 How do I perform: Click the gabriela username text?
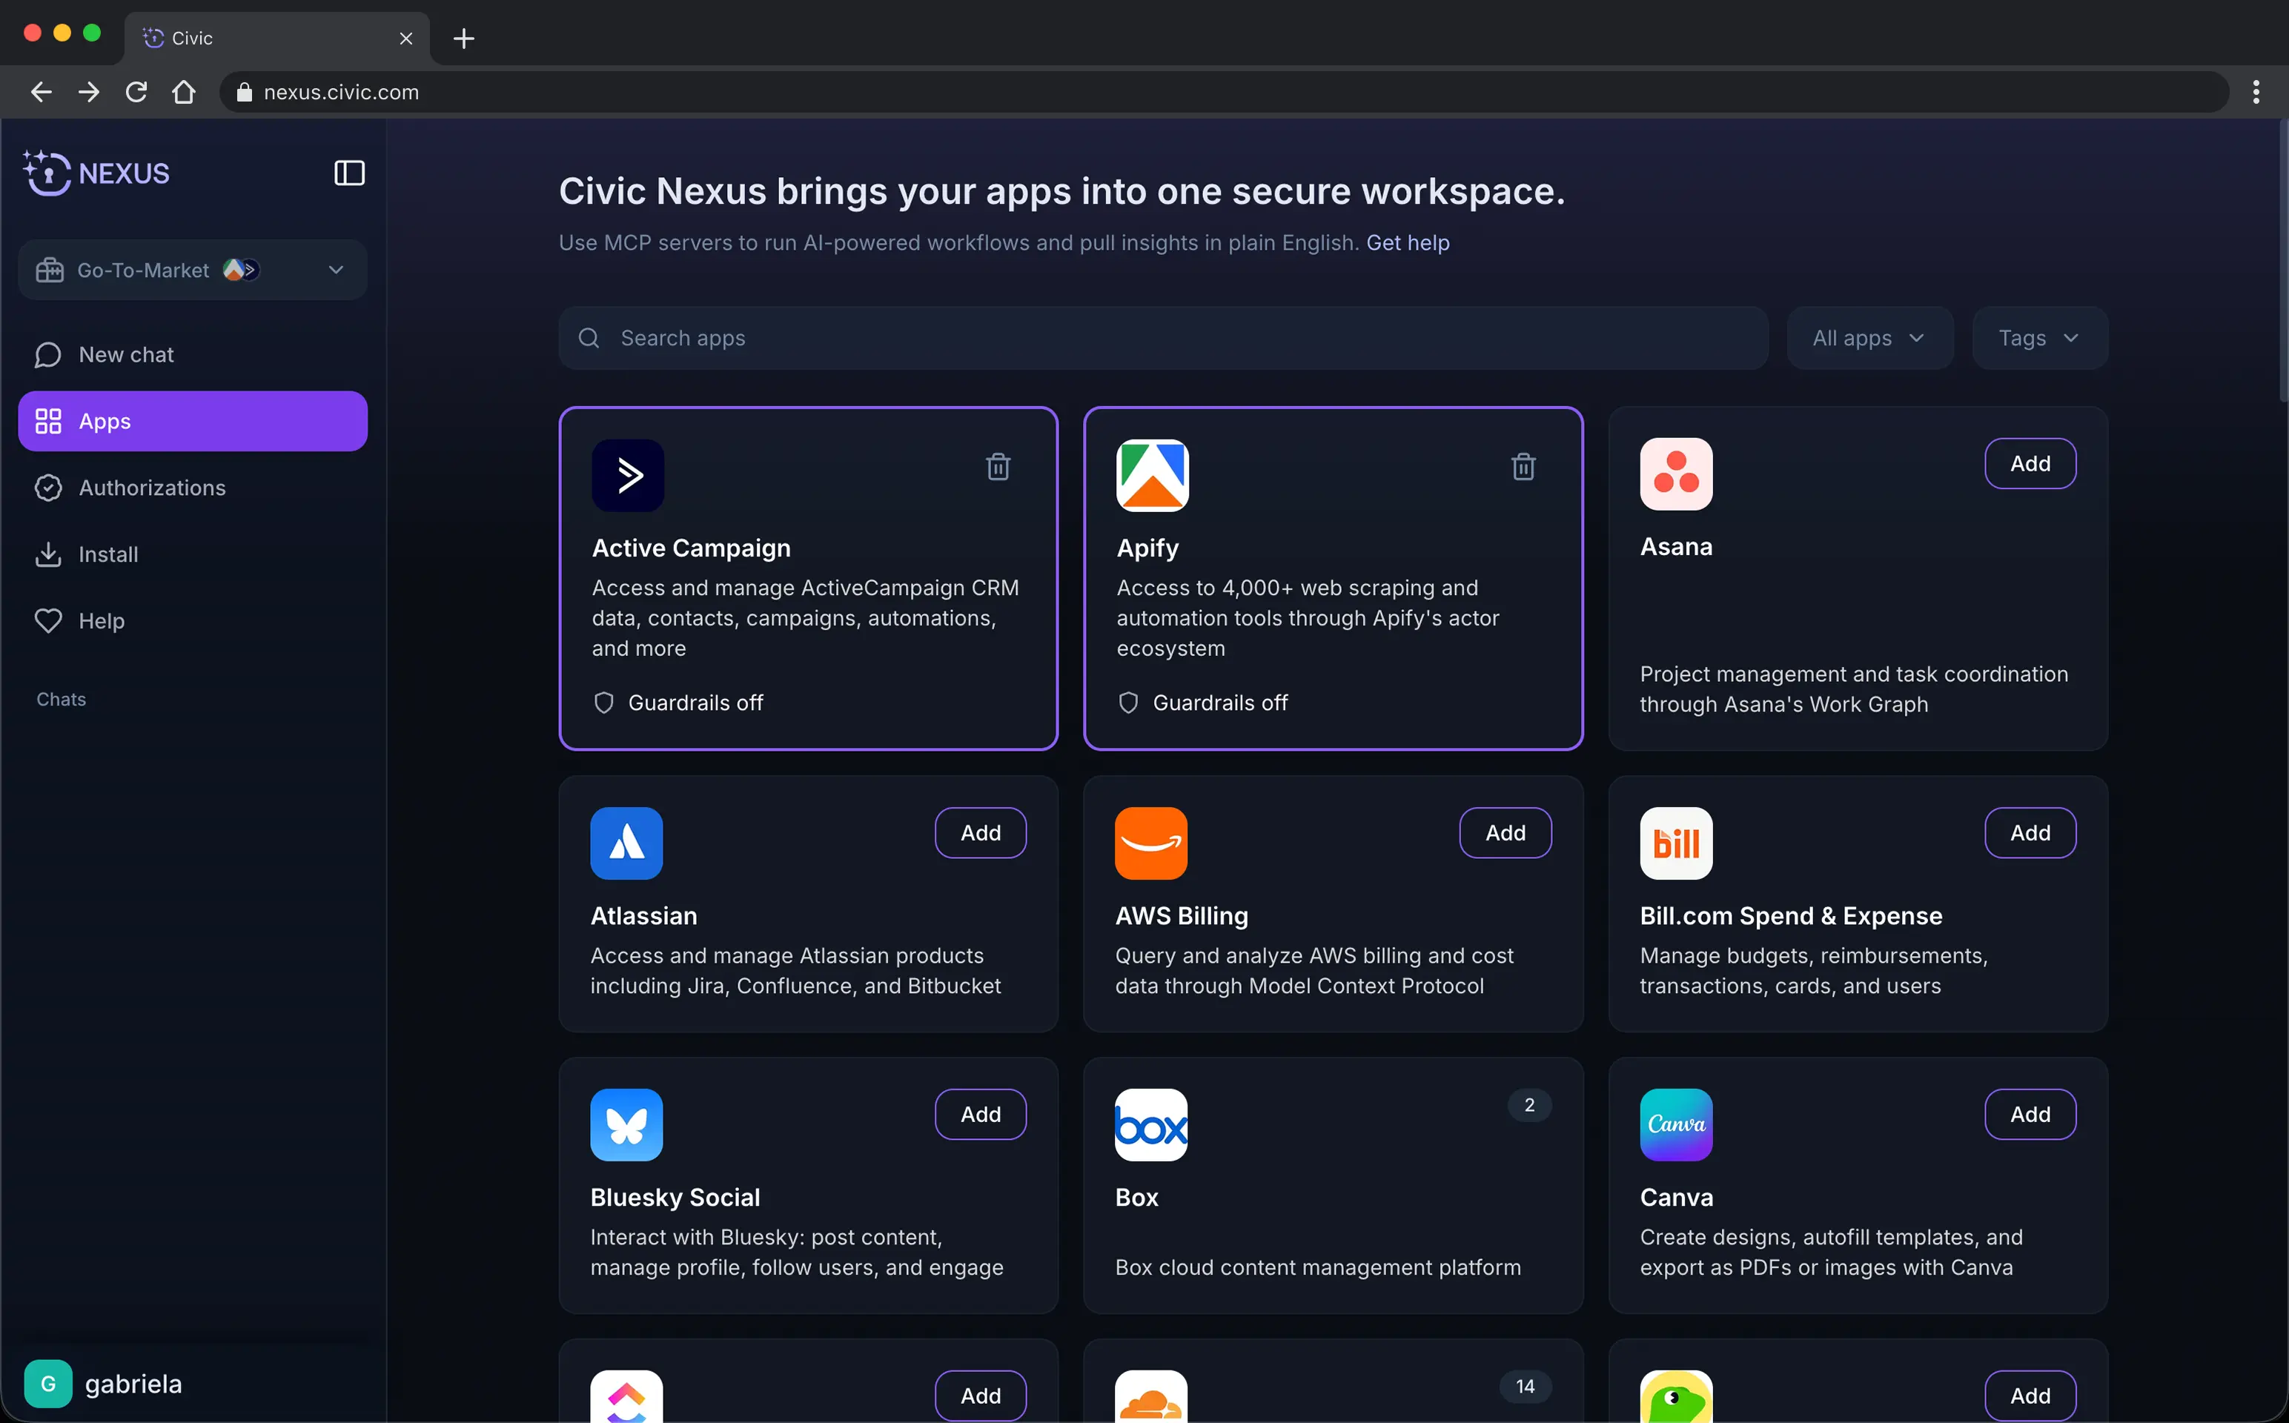[133, 1384]
